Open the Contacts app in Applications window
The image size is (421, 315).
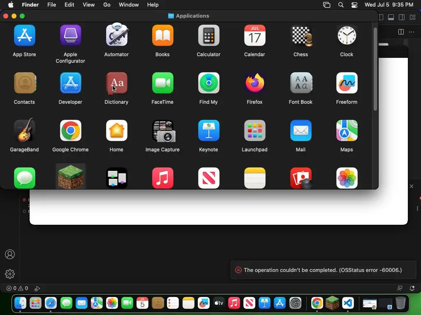coord(25,83)
